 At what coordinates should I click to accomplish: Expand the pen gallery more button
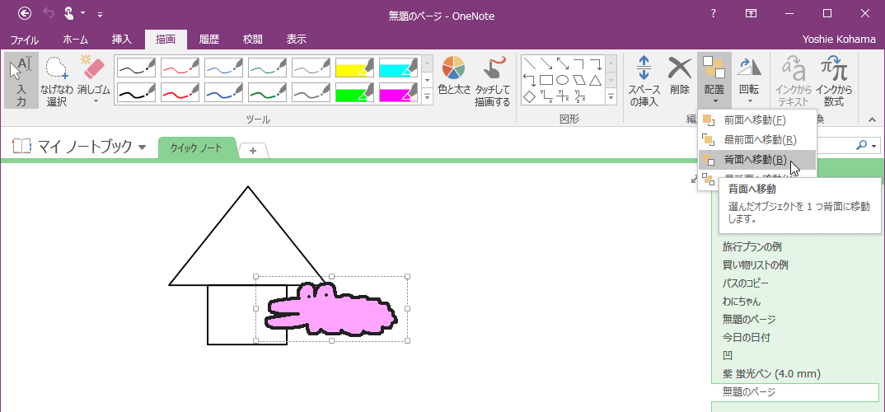pyautogui.click(x=428, y=97)
